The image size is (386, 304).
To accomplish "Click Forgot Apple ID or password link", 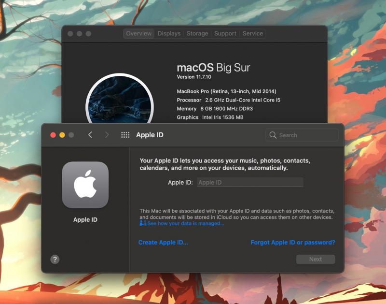I will coord(292,243).
